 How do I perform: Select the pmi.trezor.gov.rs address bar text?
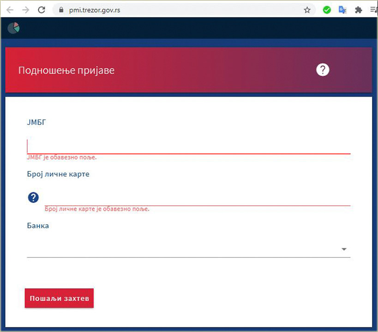[x=95, y=10]
